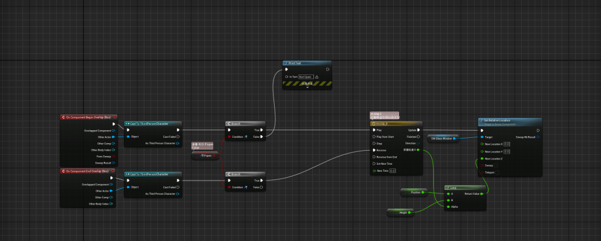The width and height of the screenshot is (601, 241).
Task: Click the Return Value pin on Lerp
Action: (x=482, y=194)
